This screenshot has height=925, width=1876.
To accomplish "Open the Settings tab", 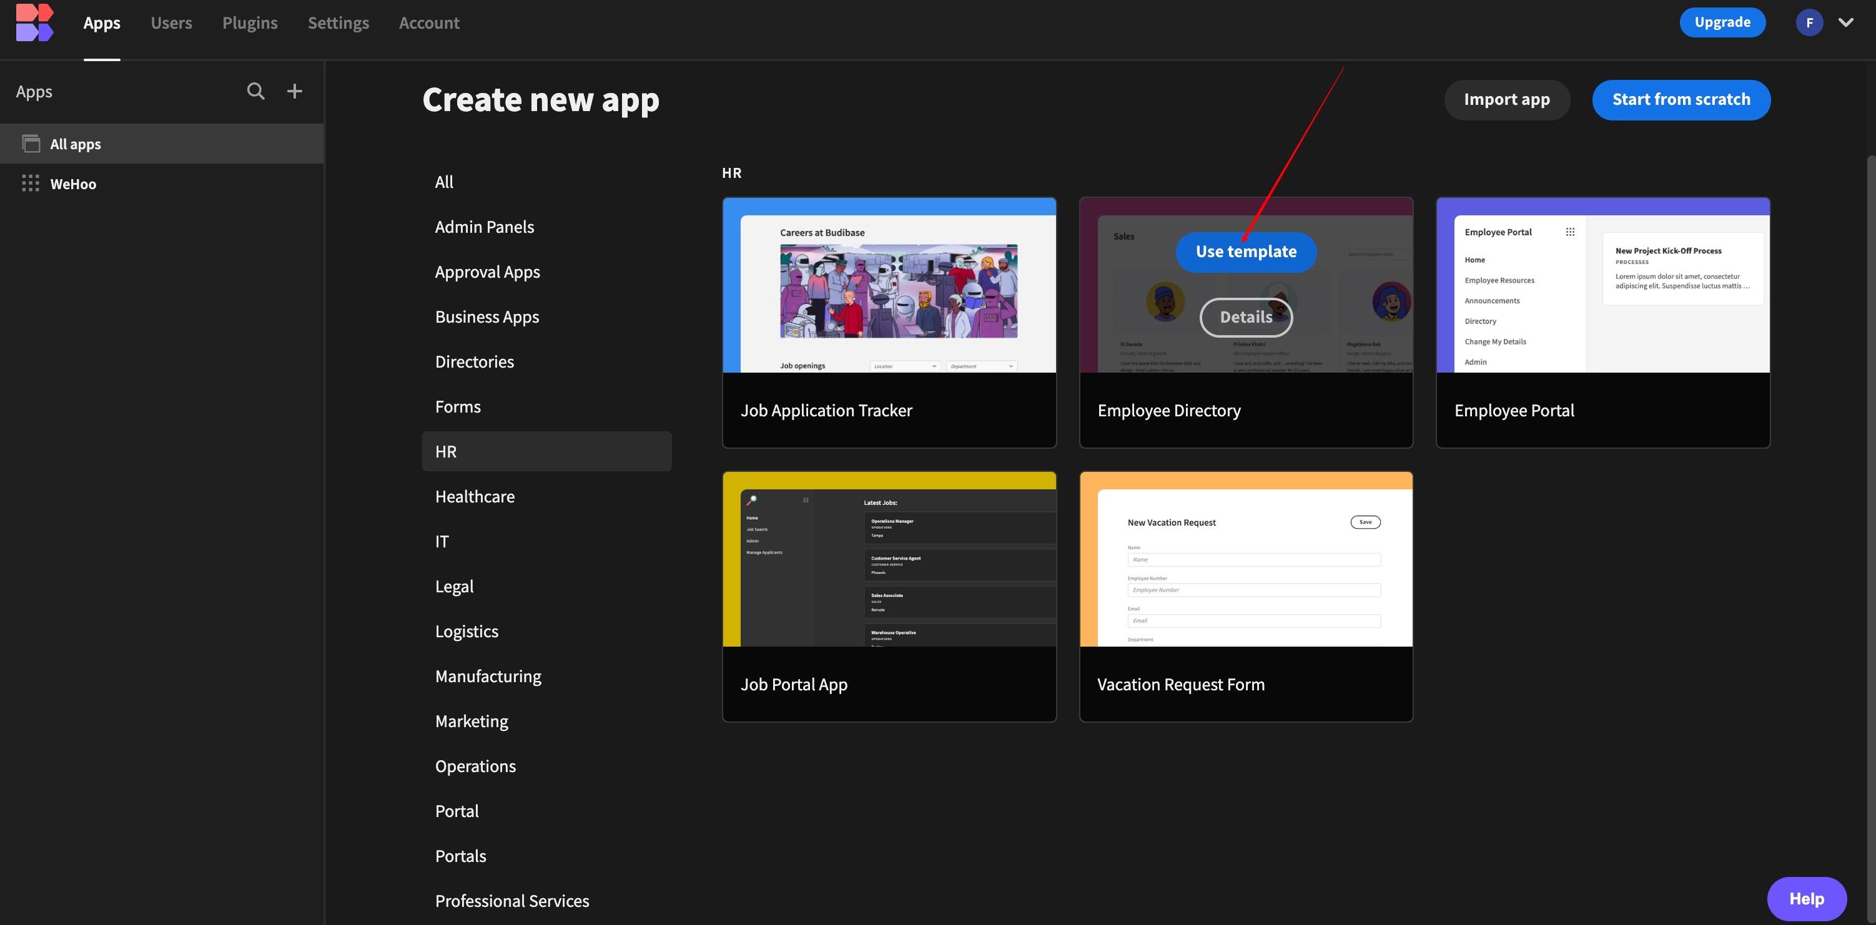I will (338, 22).
